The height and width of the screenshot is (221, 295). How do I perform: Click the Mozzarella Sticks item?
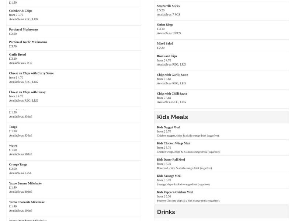click(x=221, y=10)
